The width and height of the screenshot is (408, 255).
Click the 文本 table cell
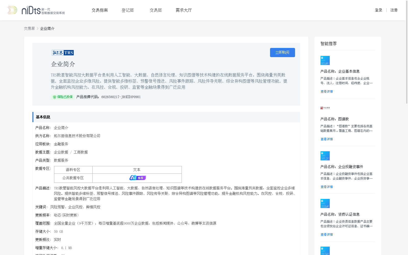137,170
